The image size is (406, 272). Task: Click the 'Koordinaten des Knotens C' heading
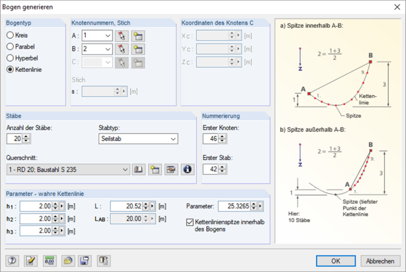(x=217, y=23)
